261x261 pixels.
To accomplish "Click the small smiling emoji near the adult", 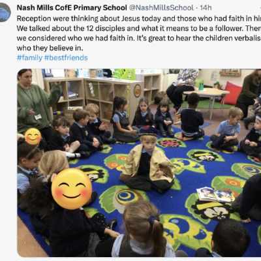I will (x=33, y=136).
